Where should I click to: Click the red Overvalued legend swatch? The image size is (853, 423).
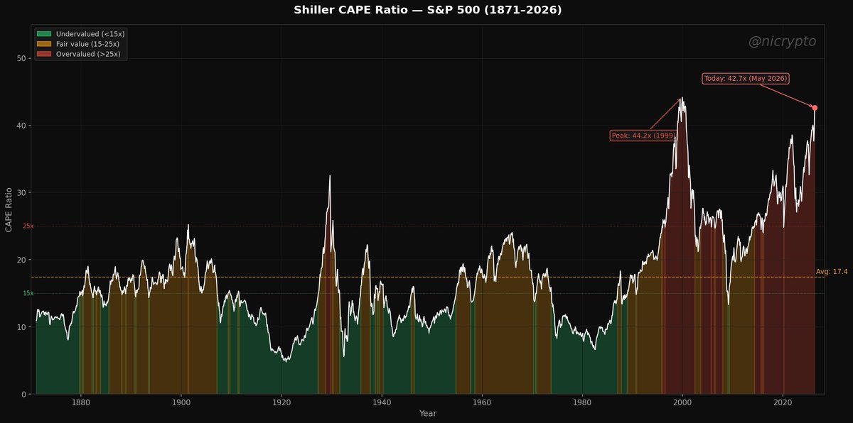[45, 54]
